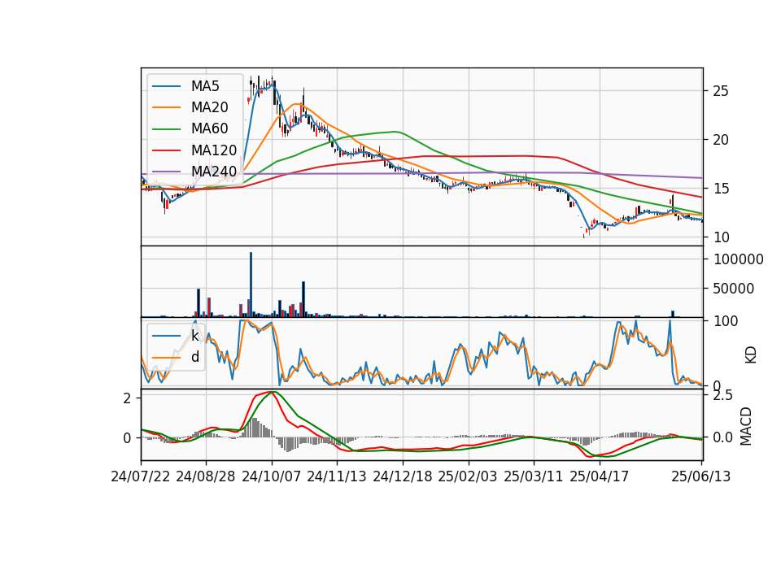This screenshot has width=781, height=561.
Task: Click the 24/07/22 date axis label
Action: pos(141,476)
